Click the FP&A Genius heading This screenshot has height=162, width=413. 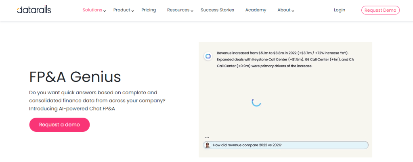click(75, 76)
